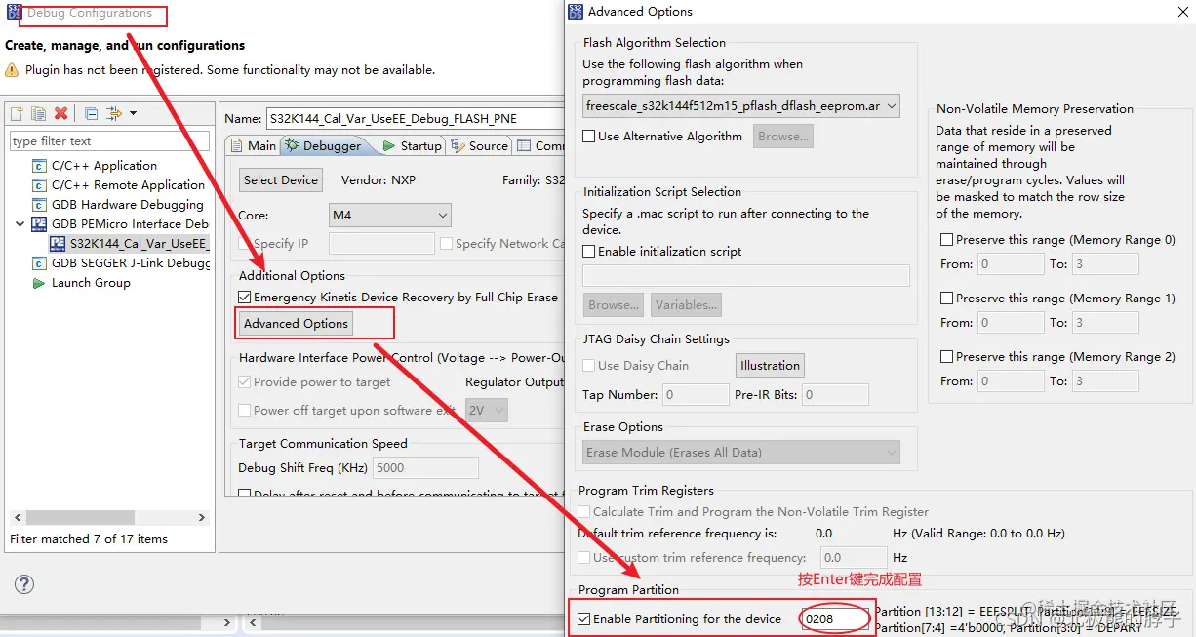Select C/C++ Application in the tree

point(104,166)
